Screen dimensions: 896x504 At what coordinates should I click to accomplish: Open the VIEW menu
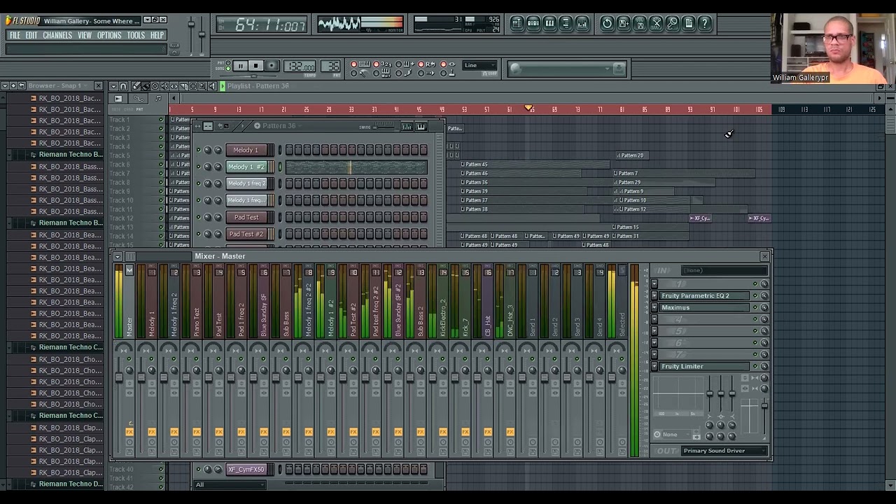(x=85, y=36)
